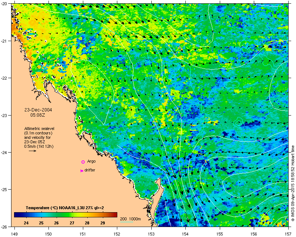Click the 0.5m/s reference velocity arrow
296x237 pixels.
point(33,151)
